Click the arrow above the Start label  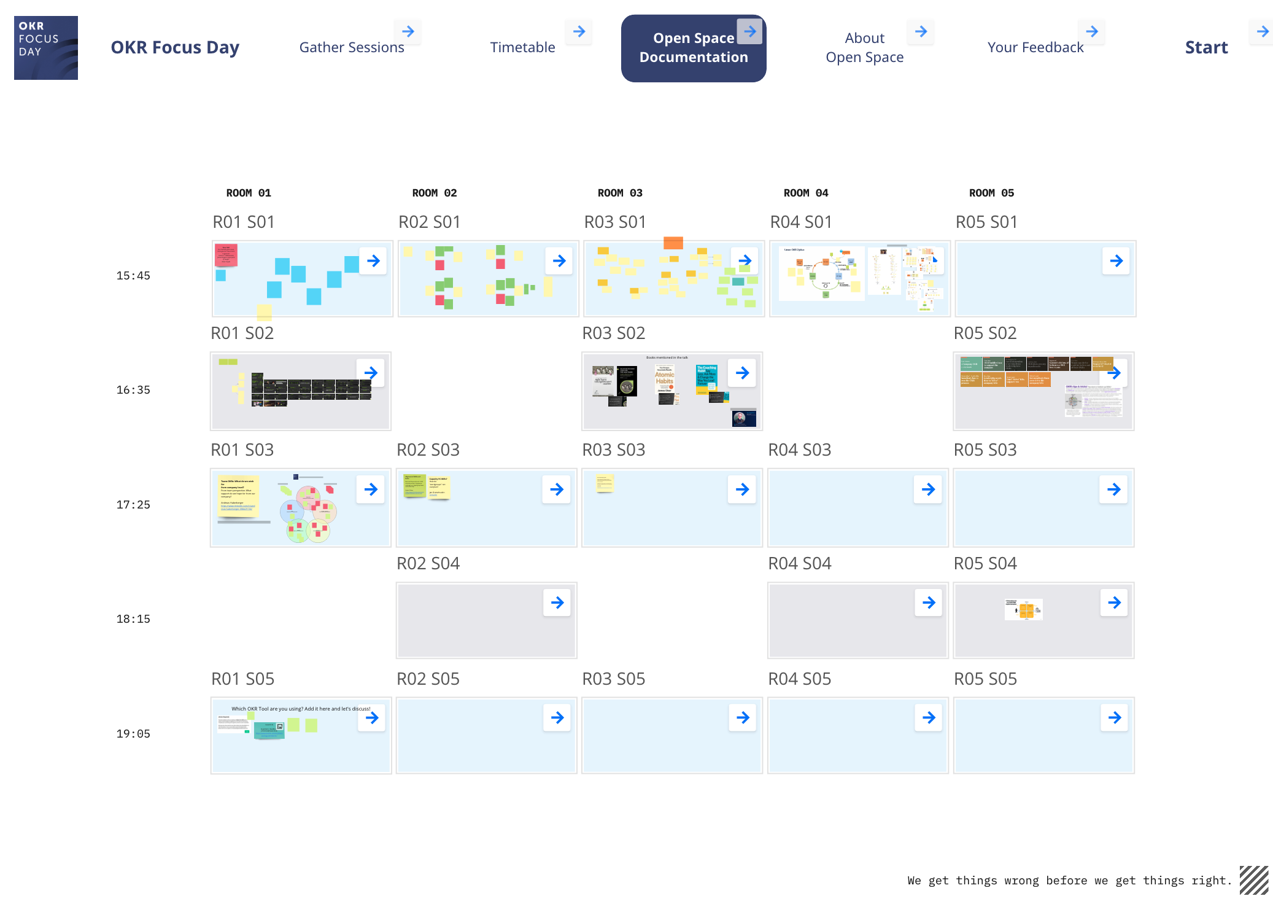coord(1262,31)
